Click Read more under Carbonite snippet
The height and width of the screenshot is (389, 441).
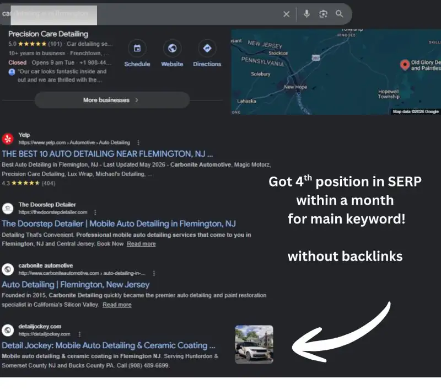click(117, 305)
